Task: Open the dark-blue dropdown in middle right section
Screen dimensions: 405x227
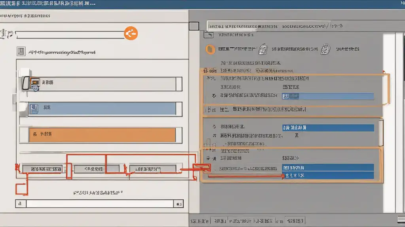Action: (x=328, y=128)
